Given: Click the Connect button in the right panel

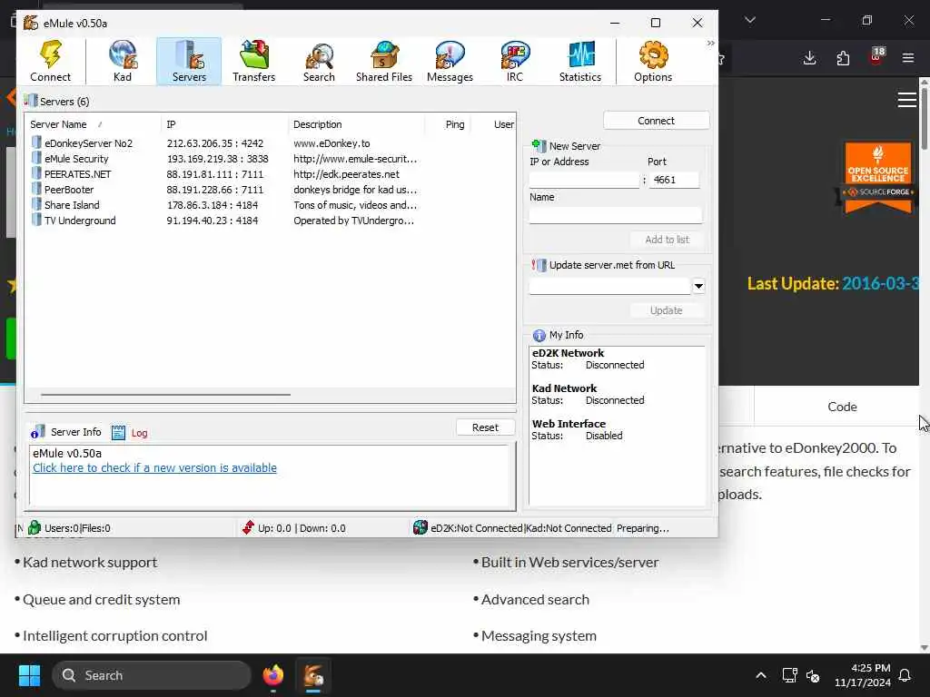Looking at the screenshot, I should [x=656, y=121].
